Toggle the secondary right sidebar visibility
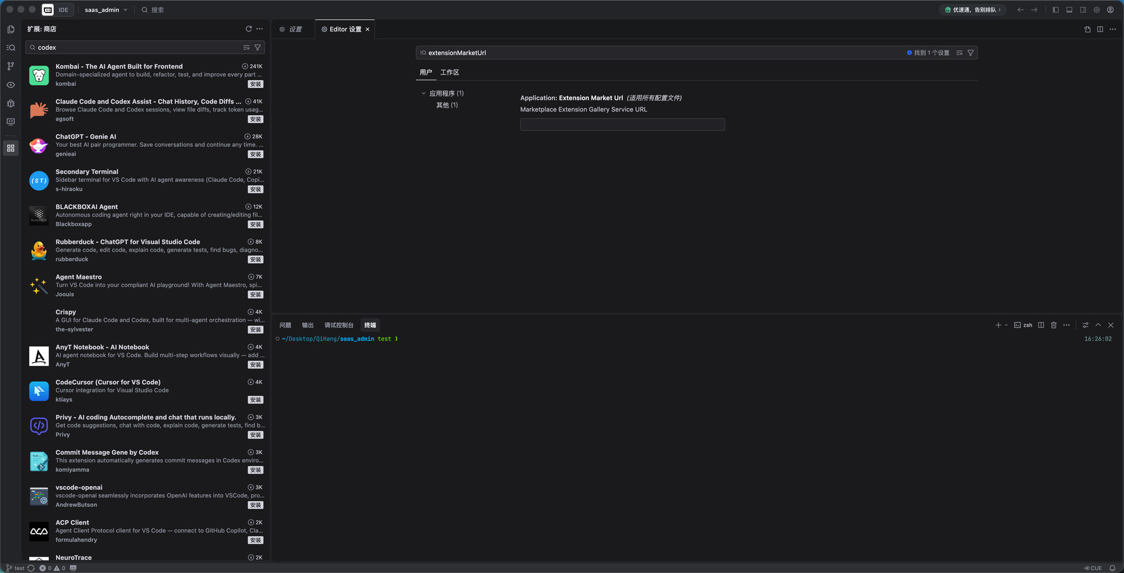This screenshot has height=573, width=1124. (x=1083, y=10)
